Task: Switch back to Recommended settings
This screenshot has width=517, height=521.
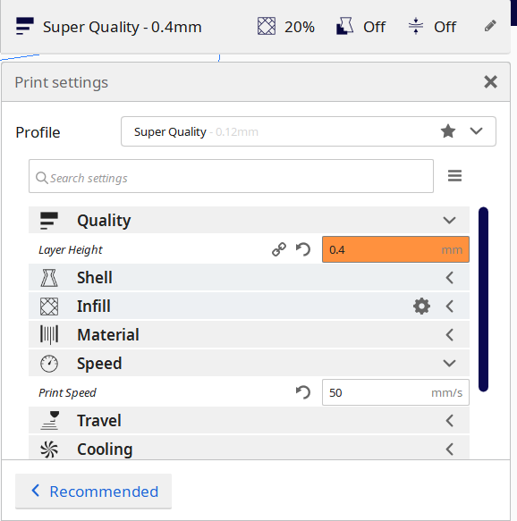Action: click(x=93, y=492)
